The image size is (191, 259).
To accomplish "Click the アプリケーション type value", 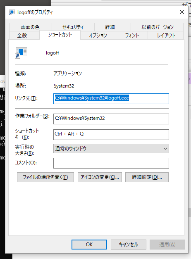I will (x=67, y=74).
